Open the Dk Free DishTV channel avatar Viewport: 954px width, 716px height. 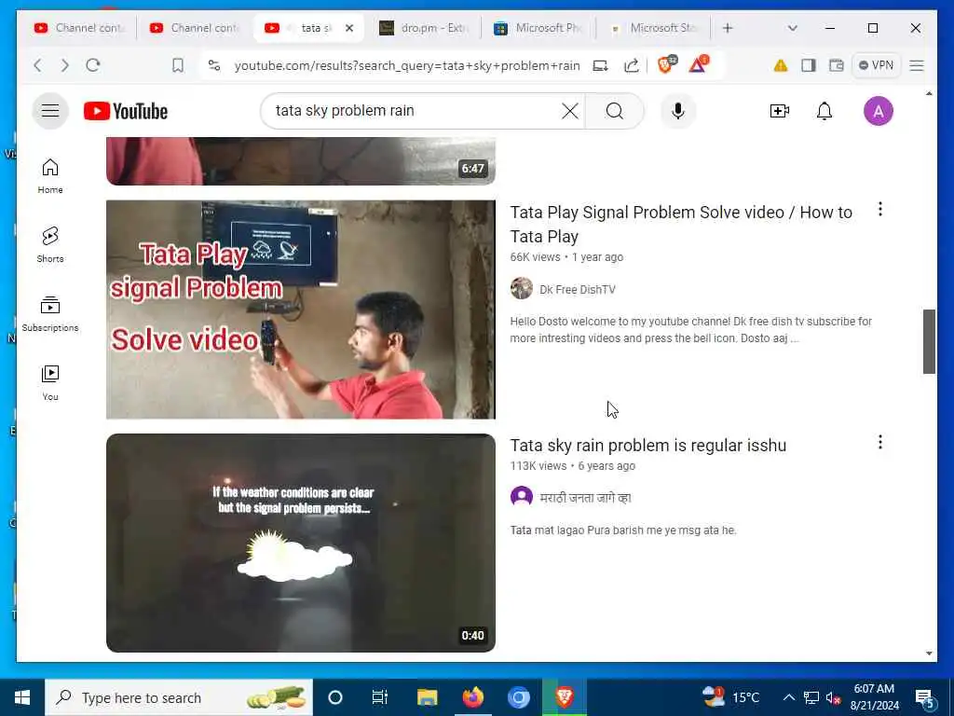point(522,288)
